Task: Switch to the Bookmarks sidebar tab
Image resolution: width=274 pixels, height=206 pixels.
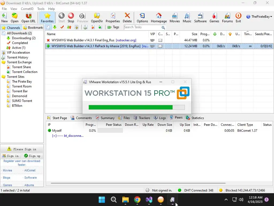Action: click(x=33, y=28)
